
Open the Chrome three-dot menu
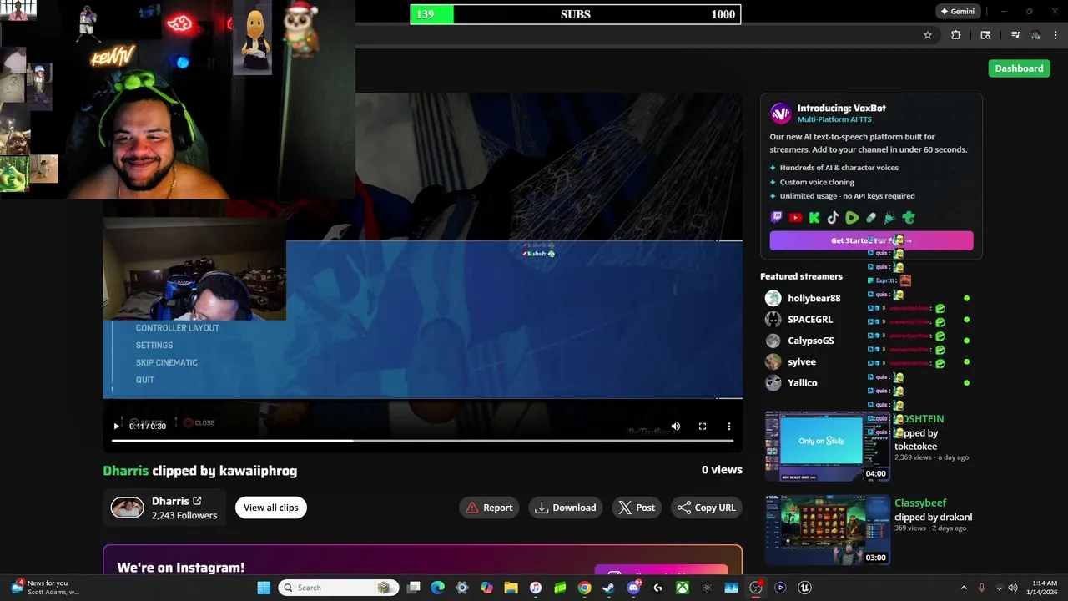1055,35
